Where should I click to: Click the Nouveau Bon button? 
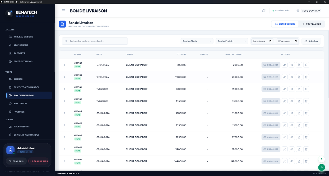click(x=311, y=24)
